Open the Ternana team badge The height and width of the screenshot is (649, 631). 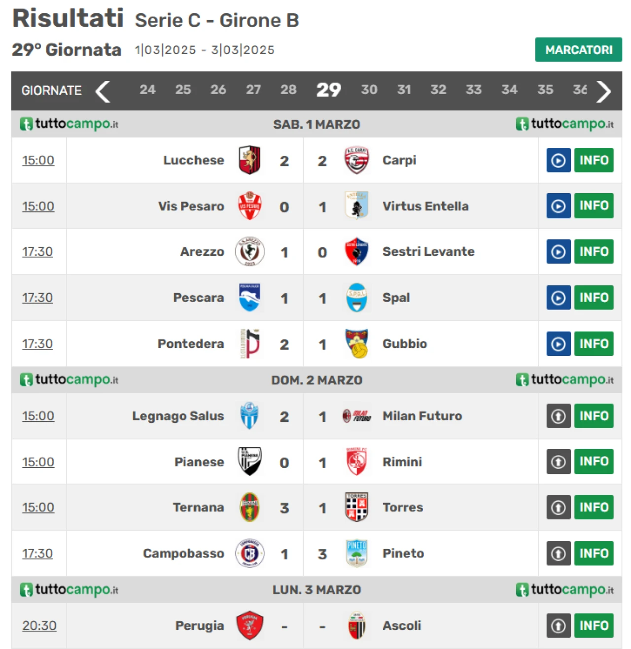249,507
